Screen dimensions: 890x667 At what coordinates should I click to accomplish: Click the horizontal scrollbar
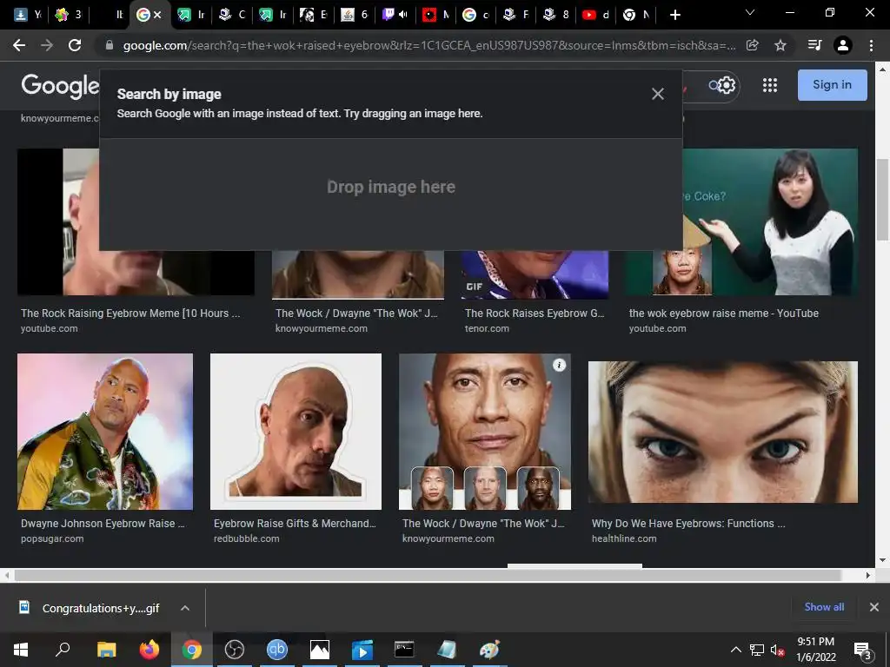click(x=428, y=575)
